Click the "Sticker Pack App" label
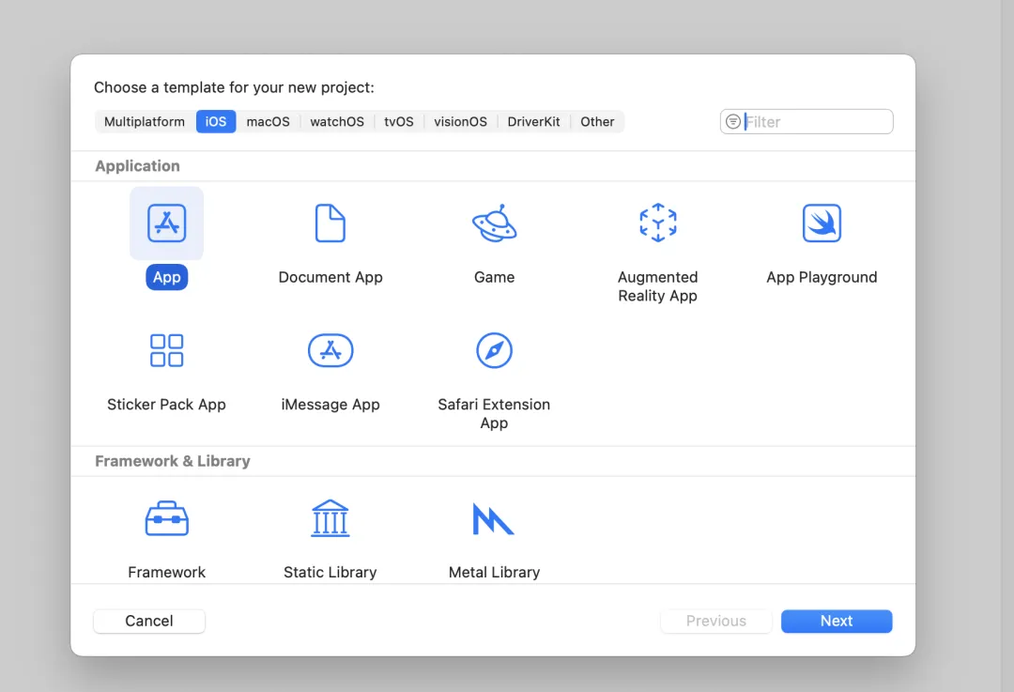The height and width of the screenshot is (692, 1014). (167, 405)
